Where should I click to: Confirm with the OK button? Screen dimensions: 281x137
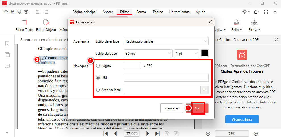[197, 108]
